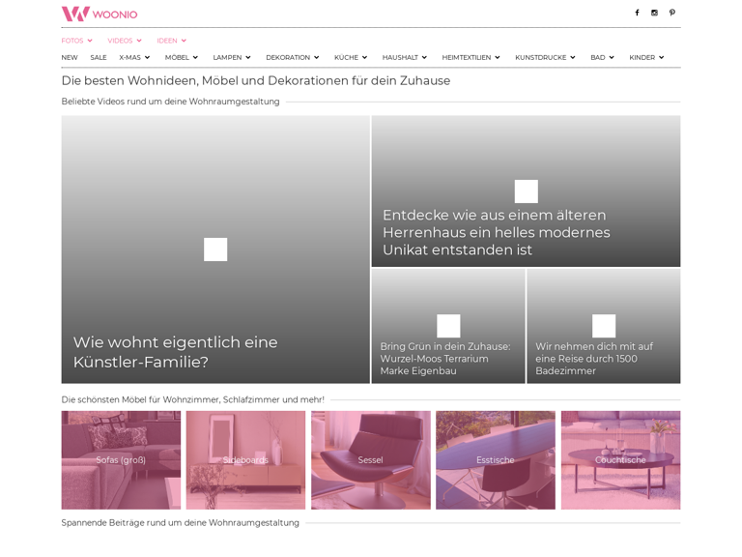Viewport: 742px width, 557px height.
Task: Play the Herrenhaus video
Action: coord(526,191)
